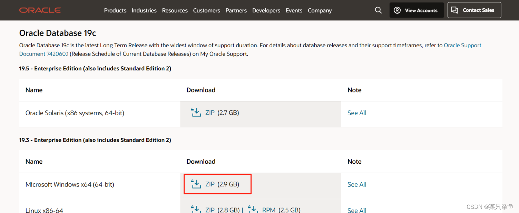Click See All for Oracle Solaris

pyautogui.click(x=357, y=113)
